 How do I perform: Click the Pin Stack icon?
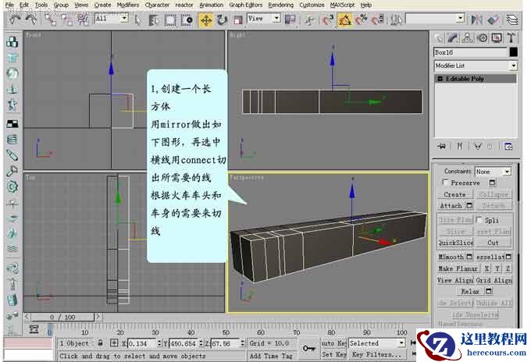click(441, 146)
